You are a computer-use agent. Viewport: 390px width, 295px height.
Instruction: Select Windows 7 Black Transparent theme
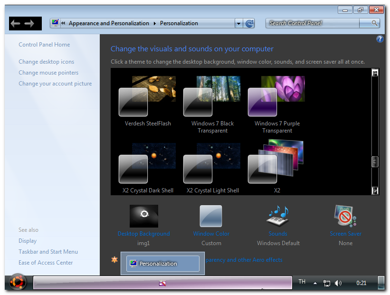[212, 105]
